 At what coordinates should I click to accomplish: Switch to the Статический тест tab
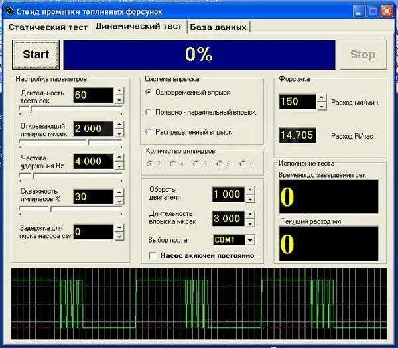click(x=48, y=27)
